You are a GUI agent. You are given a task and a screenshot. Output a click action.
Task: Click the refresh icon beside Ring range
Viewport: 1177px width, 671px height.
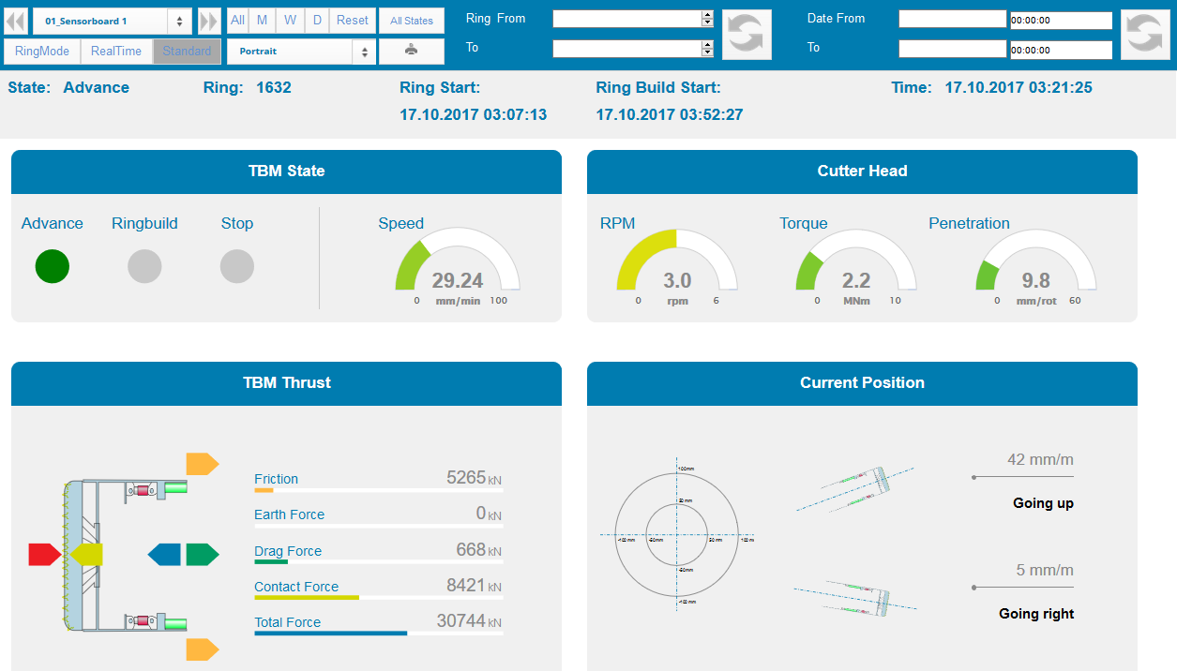[747, 35]
